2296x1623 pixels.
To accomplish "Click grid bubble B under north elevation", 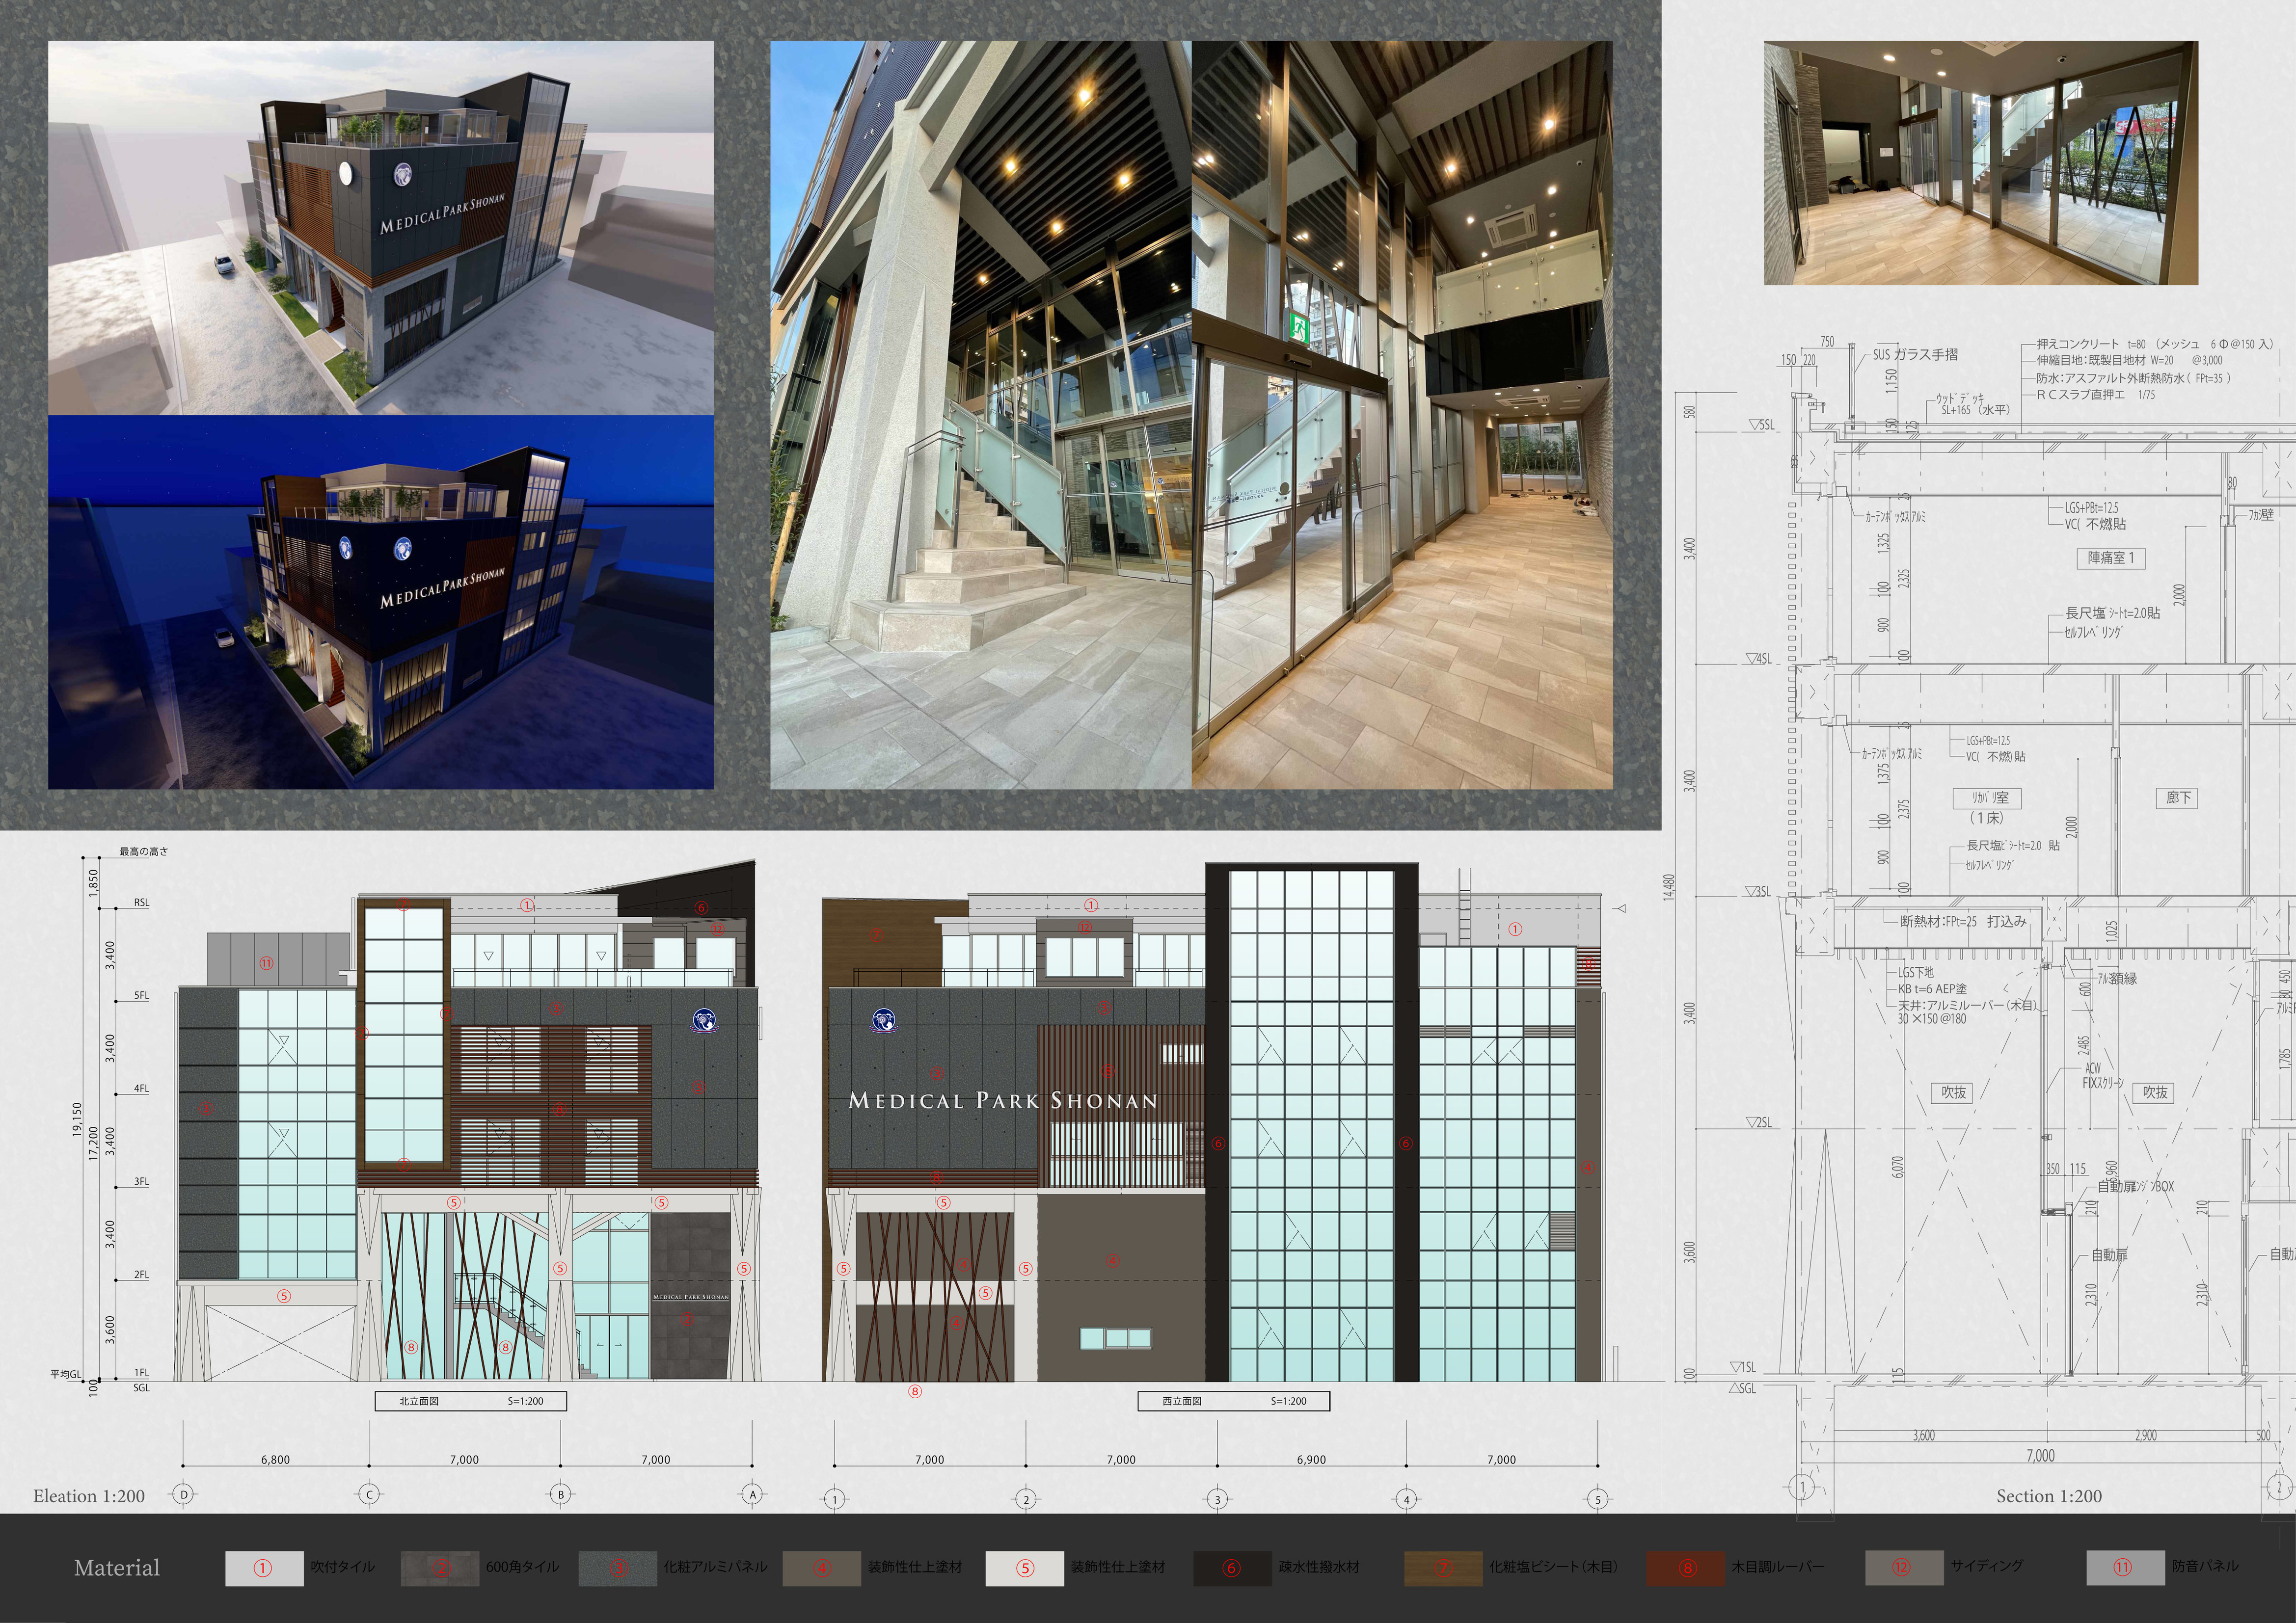I will pos(561,1495).
